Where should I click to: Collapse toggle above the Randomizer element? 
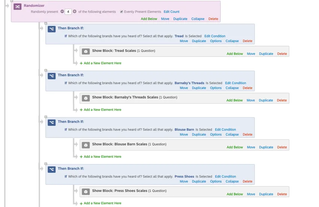click(x=12, y=1)
